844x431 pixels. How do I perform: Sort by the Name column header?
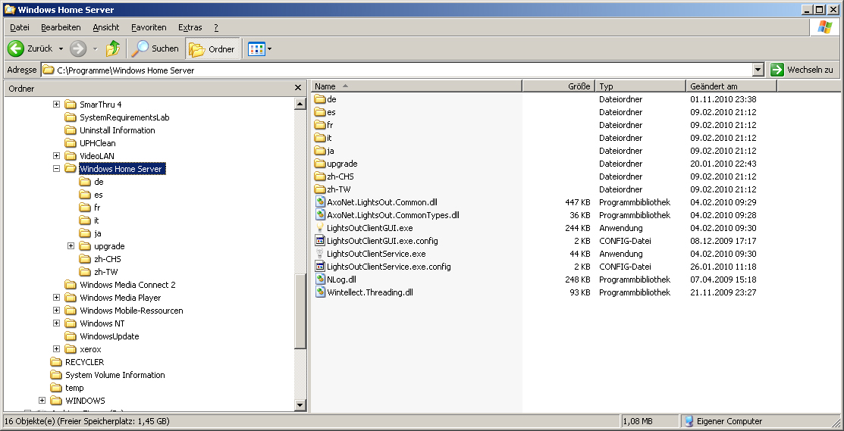(x=416, y=86)
